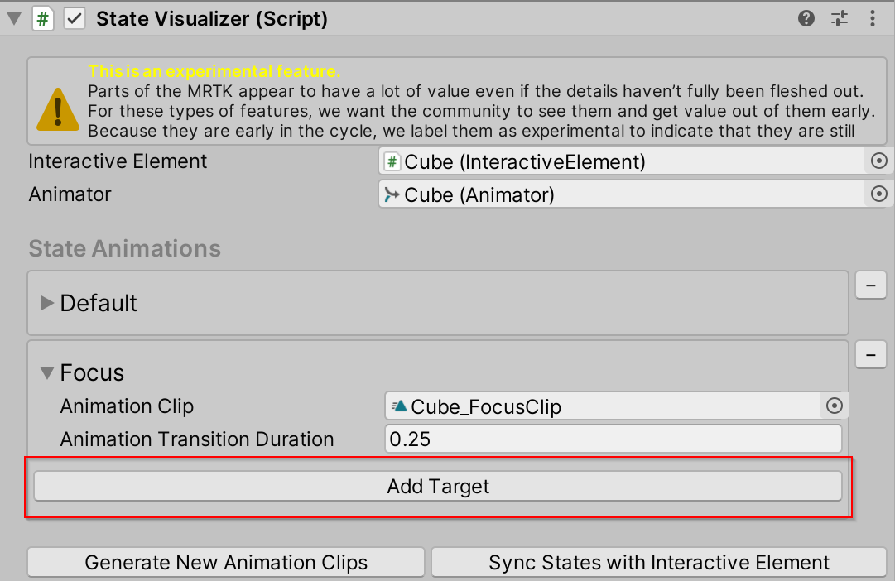Image resolution: width=895 pixels, height=581 pixels.
Task: Click Generate New Animation Clips
Action: pos(226,562)
